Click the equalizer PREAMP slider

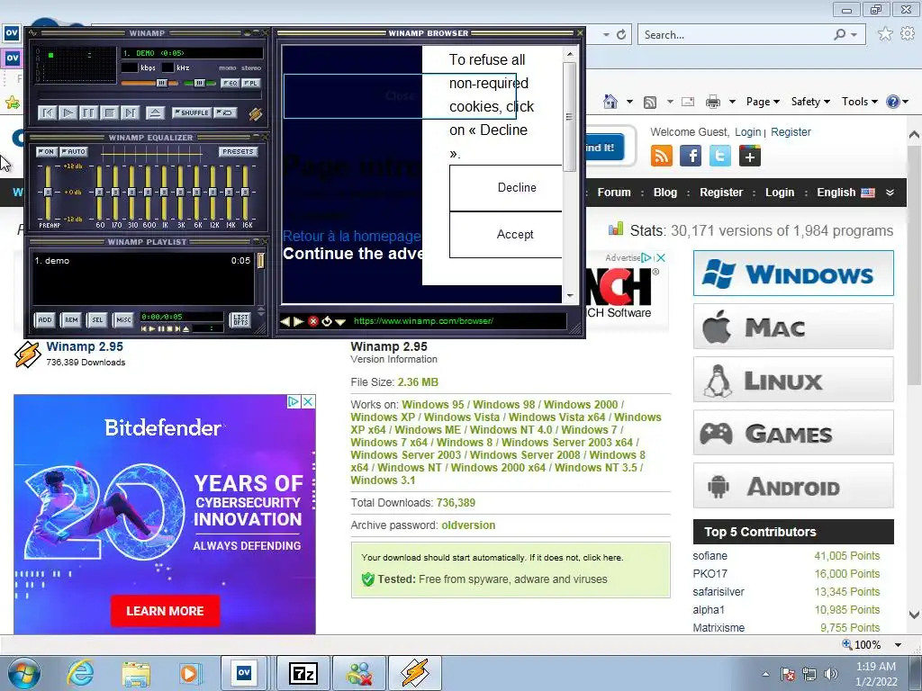(48, 193)
